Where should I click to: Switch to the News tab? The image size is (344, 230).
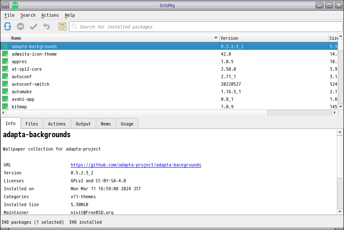coord(106,124)
